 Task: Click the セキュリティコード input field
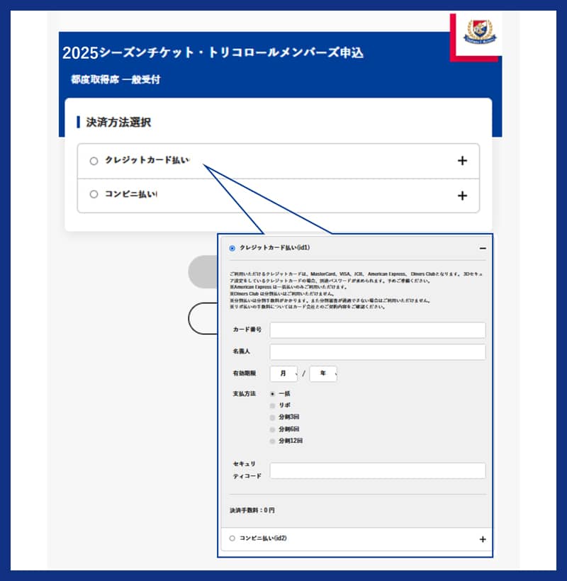tap(377, 470)
